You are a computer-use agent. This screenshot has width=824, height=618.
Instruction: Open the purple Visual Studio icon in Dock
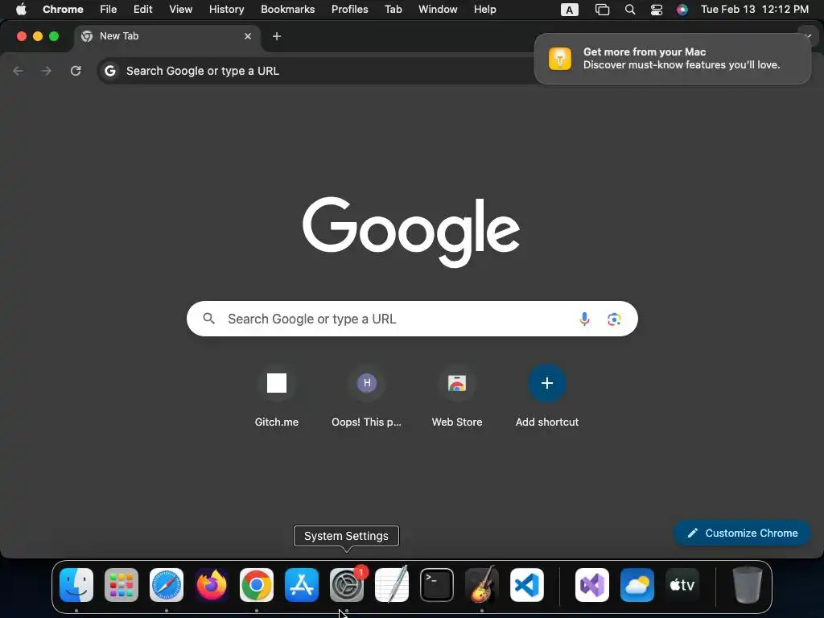[x=592, y=585]
